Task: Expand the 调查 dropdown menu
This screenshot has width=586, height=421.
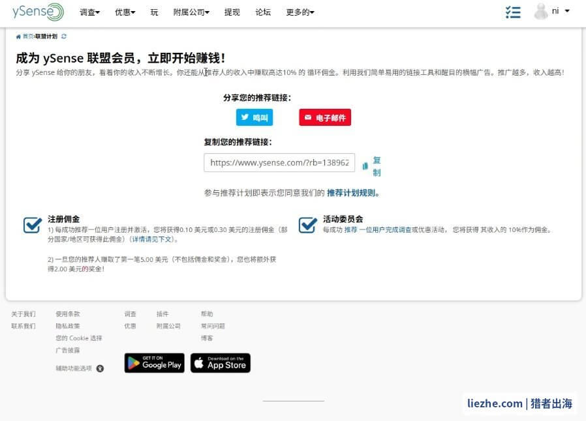Action: (x=89, y=12)
